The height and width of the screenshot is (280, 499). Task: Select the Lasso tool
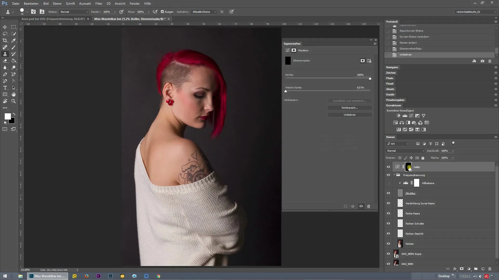(x=5, y=34)
